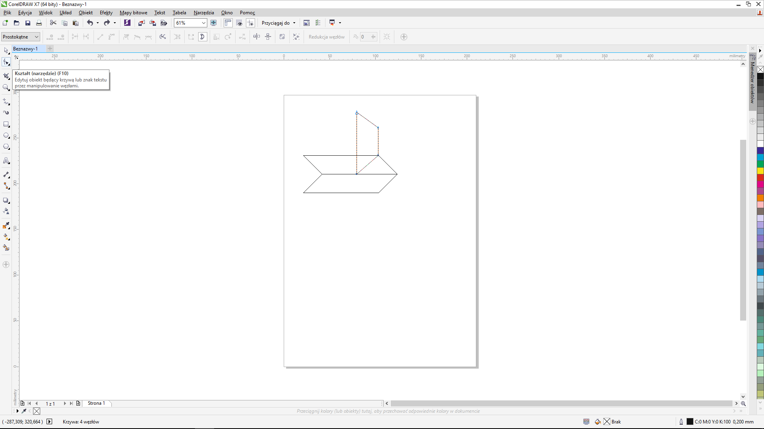Click the Publish to PDF icon
Image resolution: width=764 pixels, height=429 pixels.
(x=164, y=23)
